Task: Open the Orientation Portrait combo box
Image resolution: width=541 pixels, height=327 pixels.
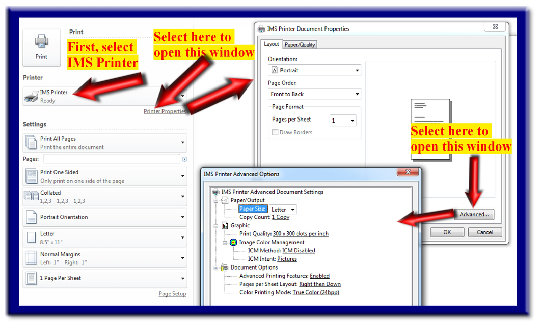Action: pyautogui.click(x=315, y=70)
